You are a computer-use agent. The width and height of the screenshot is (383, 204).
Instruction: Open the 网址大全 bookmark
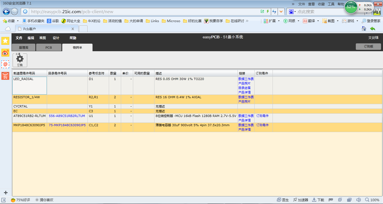(71, 21)
